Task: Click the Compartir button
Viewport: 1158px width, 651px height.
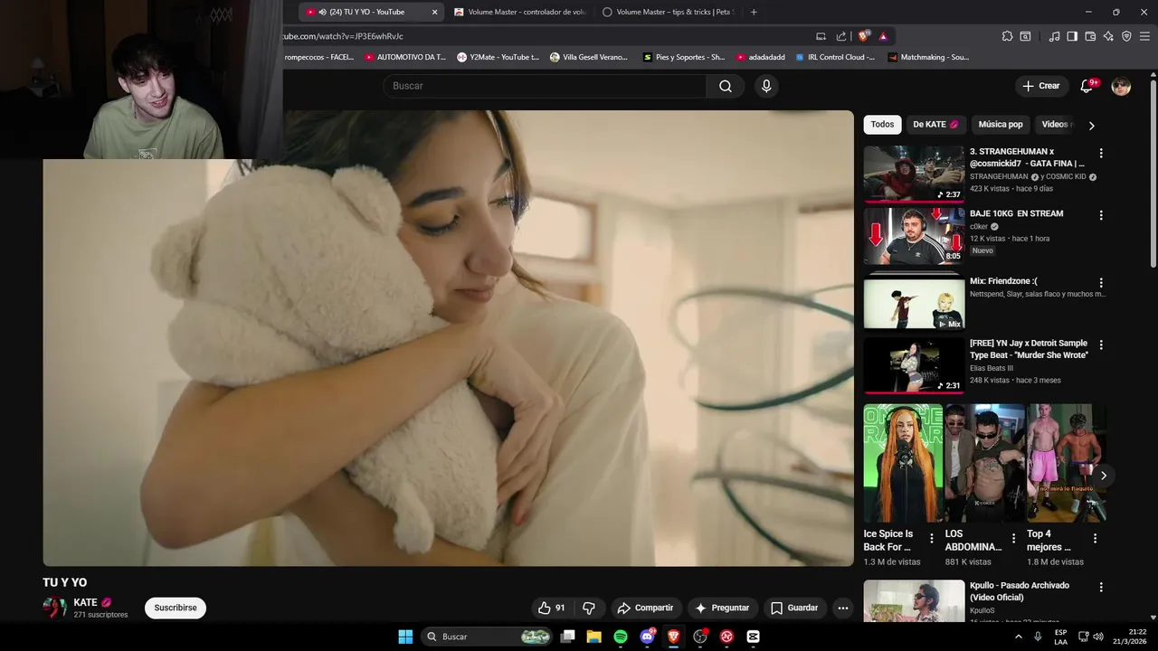Action: tap(645, 608)
